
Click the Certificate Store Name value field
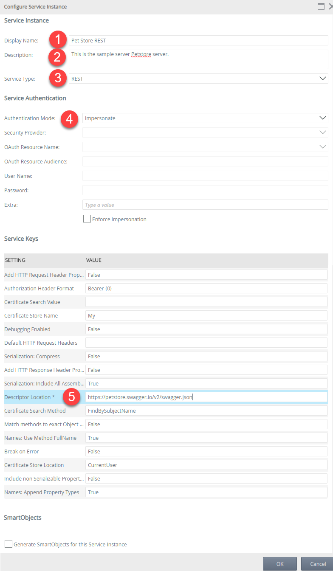[206, 315]
